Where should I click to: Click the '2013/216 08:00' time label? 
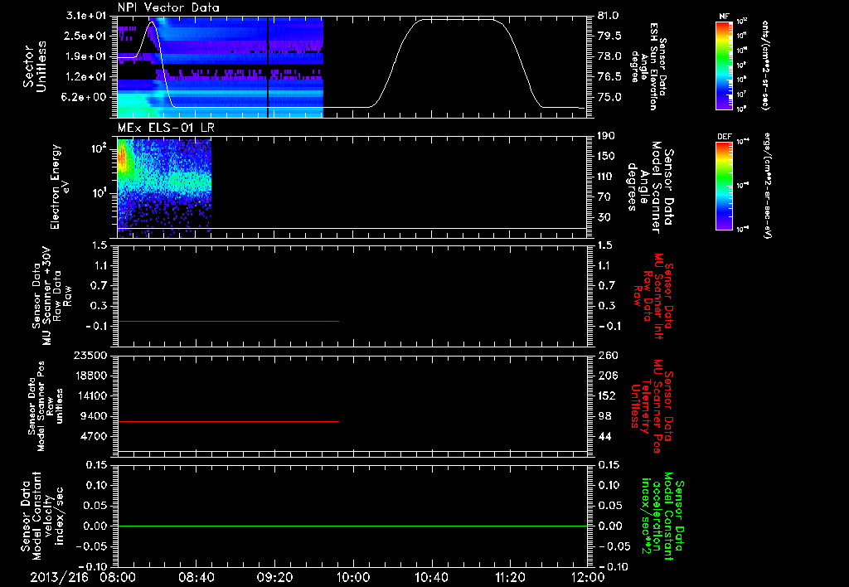(x=82, y=577)
